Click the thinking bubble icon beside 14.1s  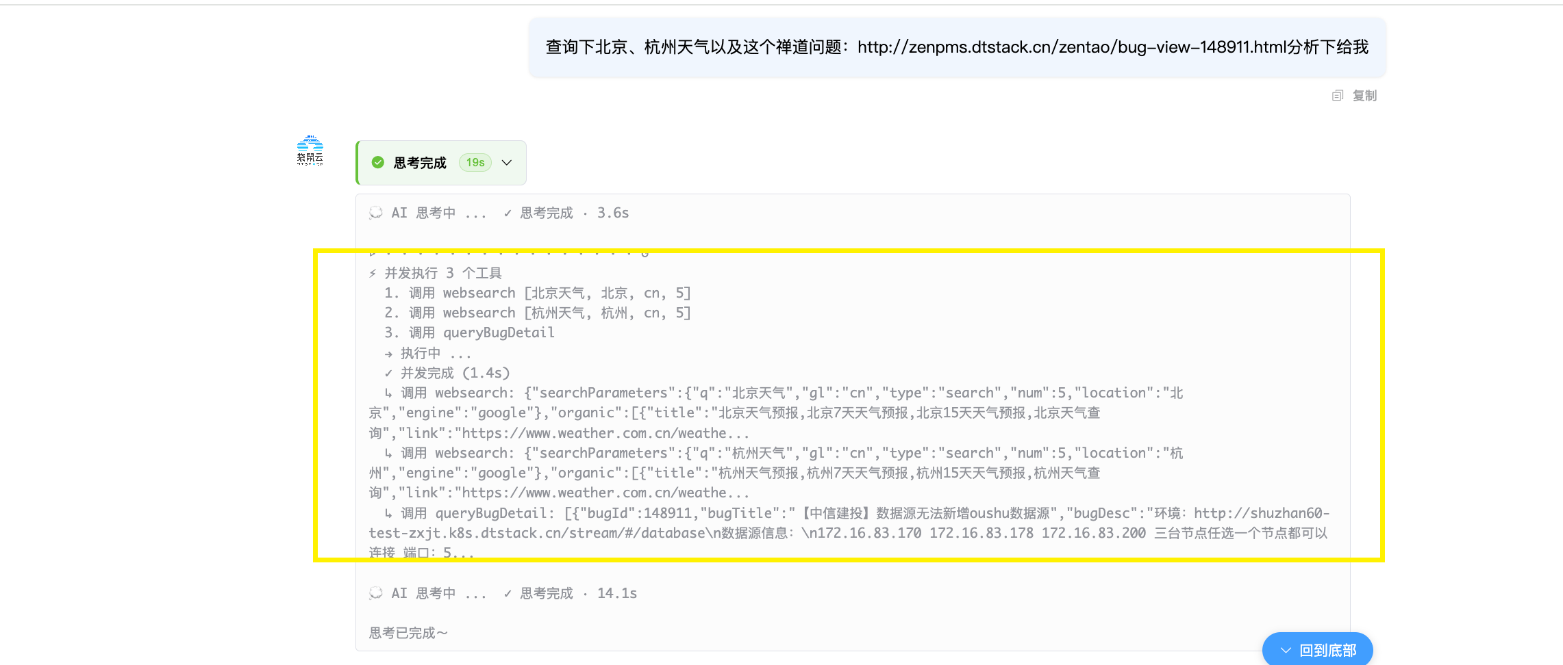(376, 593)
